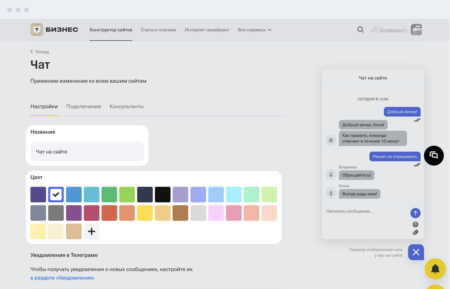Select the rose pink color swatch
Image resolution: width=450 pixels, height=289 pixels.
[234, 213]
